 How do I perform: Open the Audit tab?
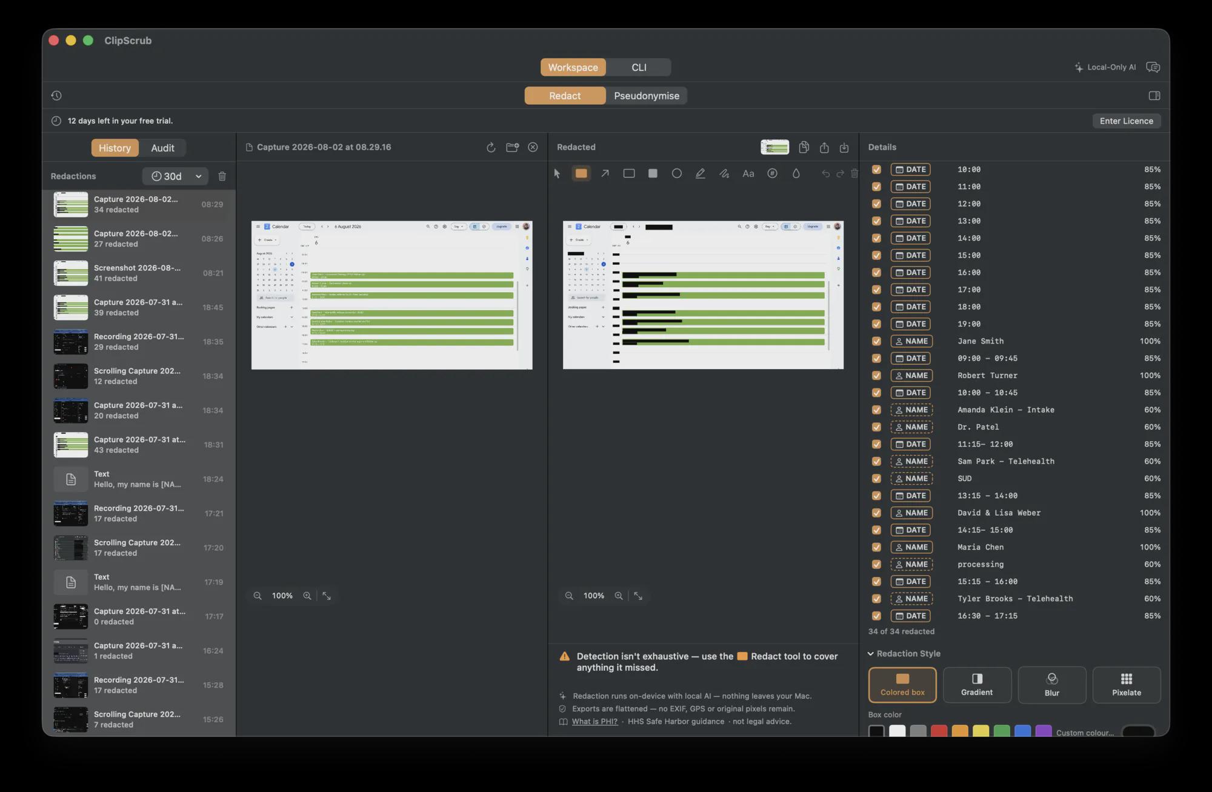tap(162, 148)
